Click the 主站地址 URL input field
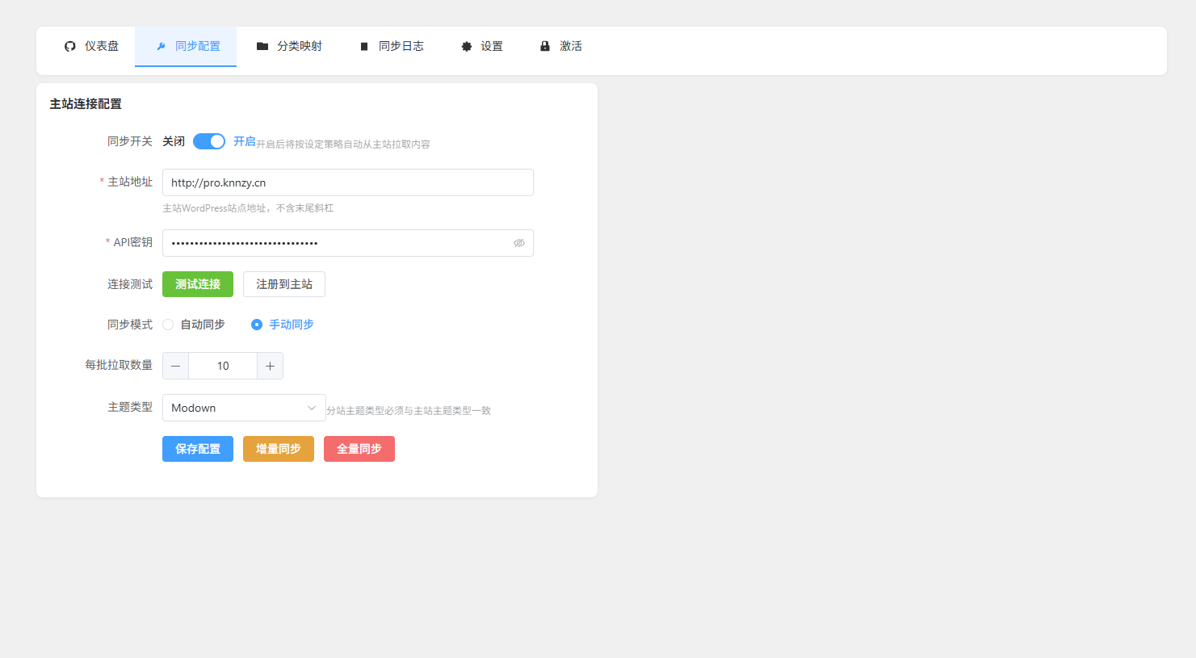 click(x=347, y=182)
